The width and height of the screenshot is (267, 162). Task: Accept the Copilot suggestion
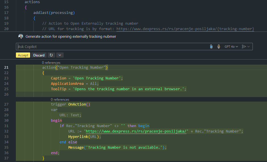pos(23,55)
